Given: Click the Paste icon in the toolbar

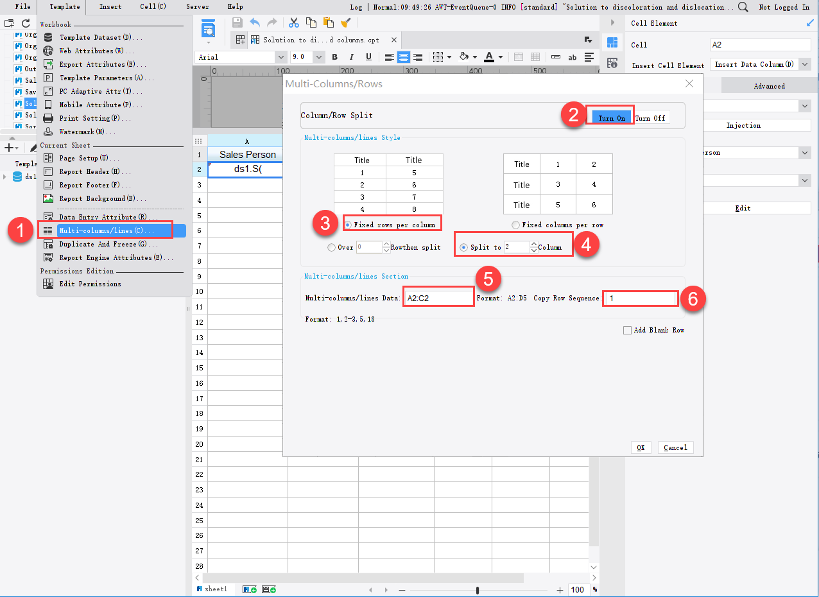Looking at the screenshot, I should [x=328, y=22].
